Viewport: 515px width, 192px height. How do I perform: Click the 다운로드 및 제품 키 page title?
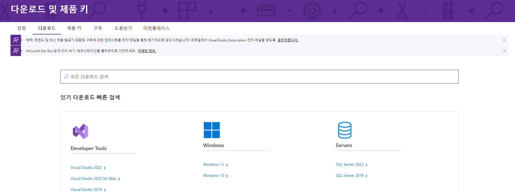point(49,9)
